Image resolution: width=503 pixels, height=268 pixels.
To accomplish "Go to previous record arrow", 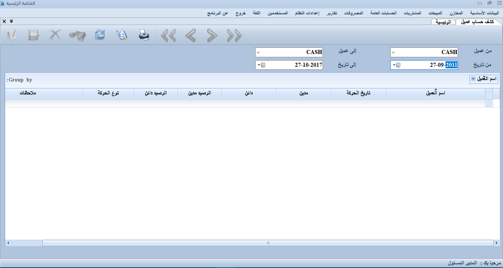I will (190, 36).
